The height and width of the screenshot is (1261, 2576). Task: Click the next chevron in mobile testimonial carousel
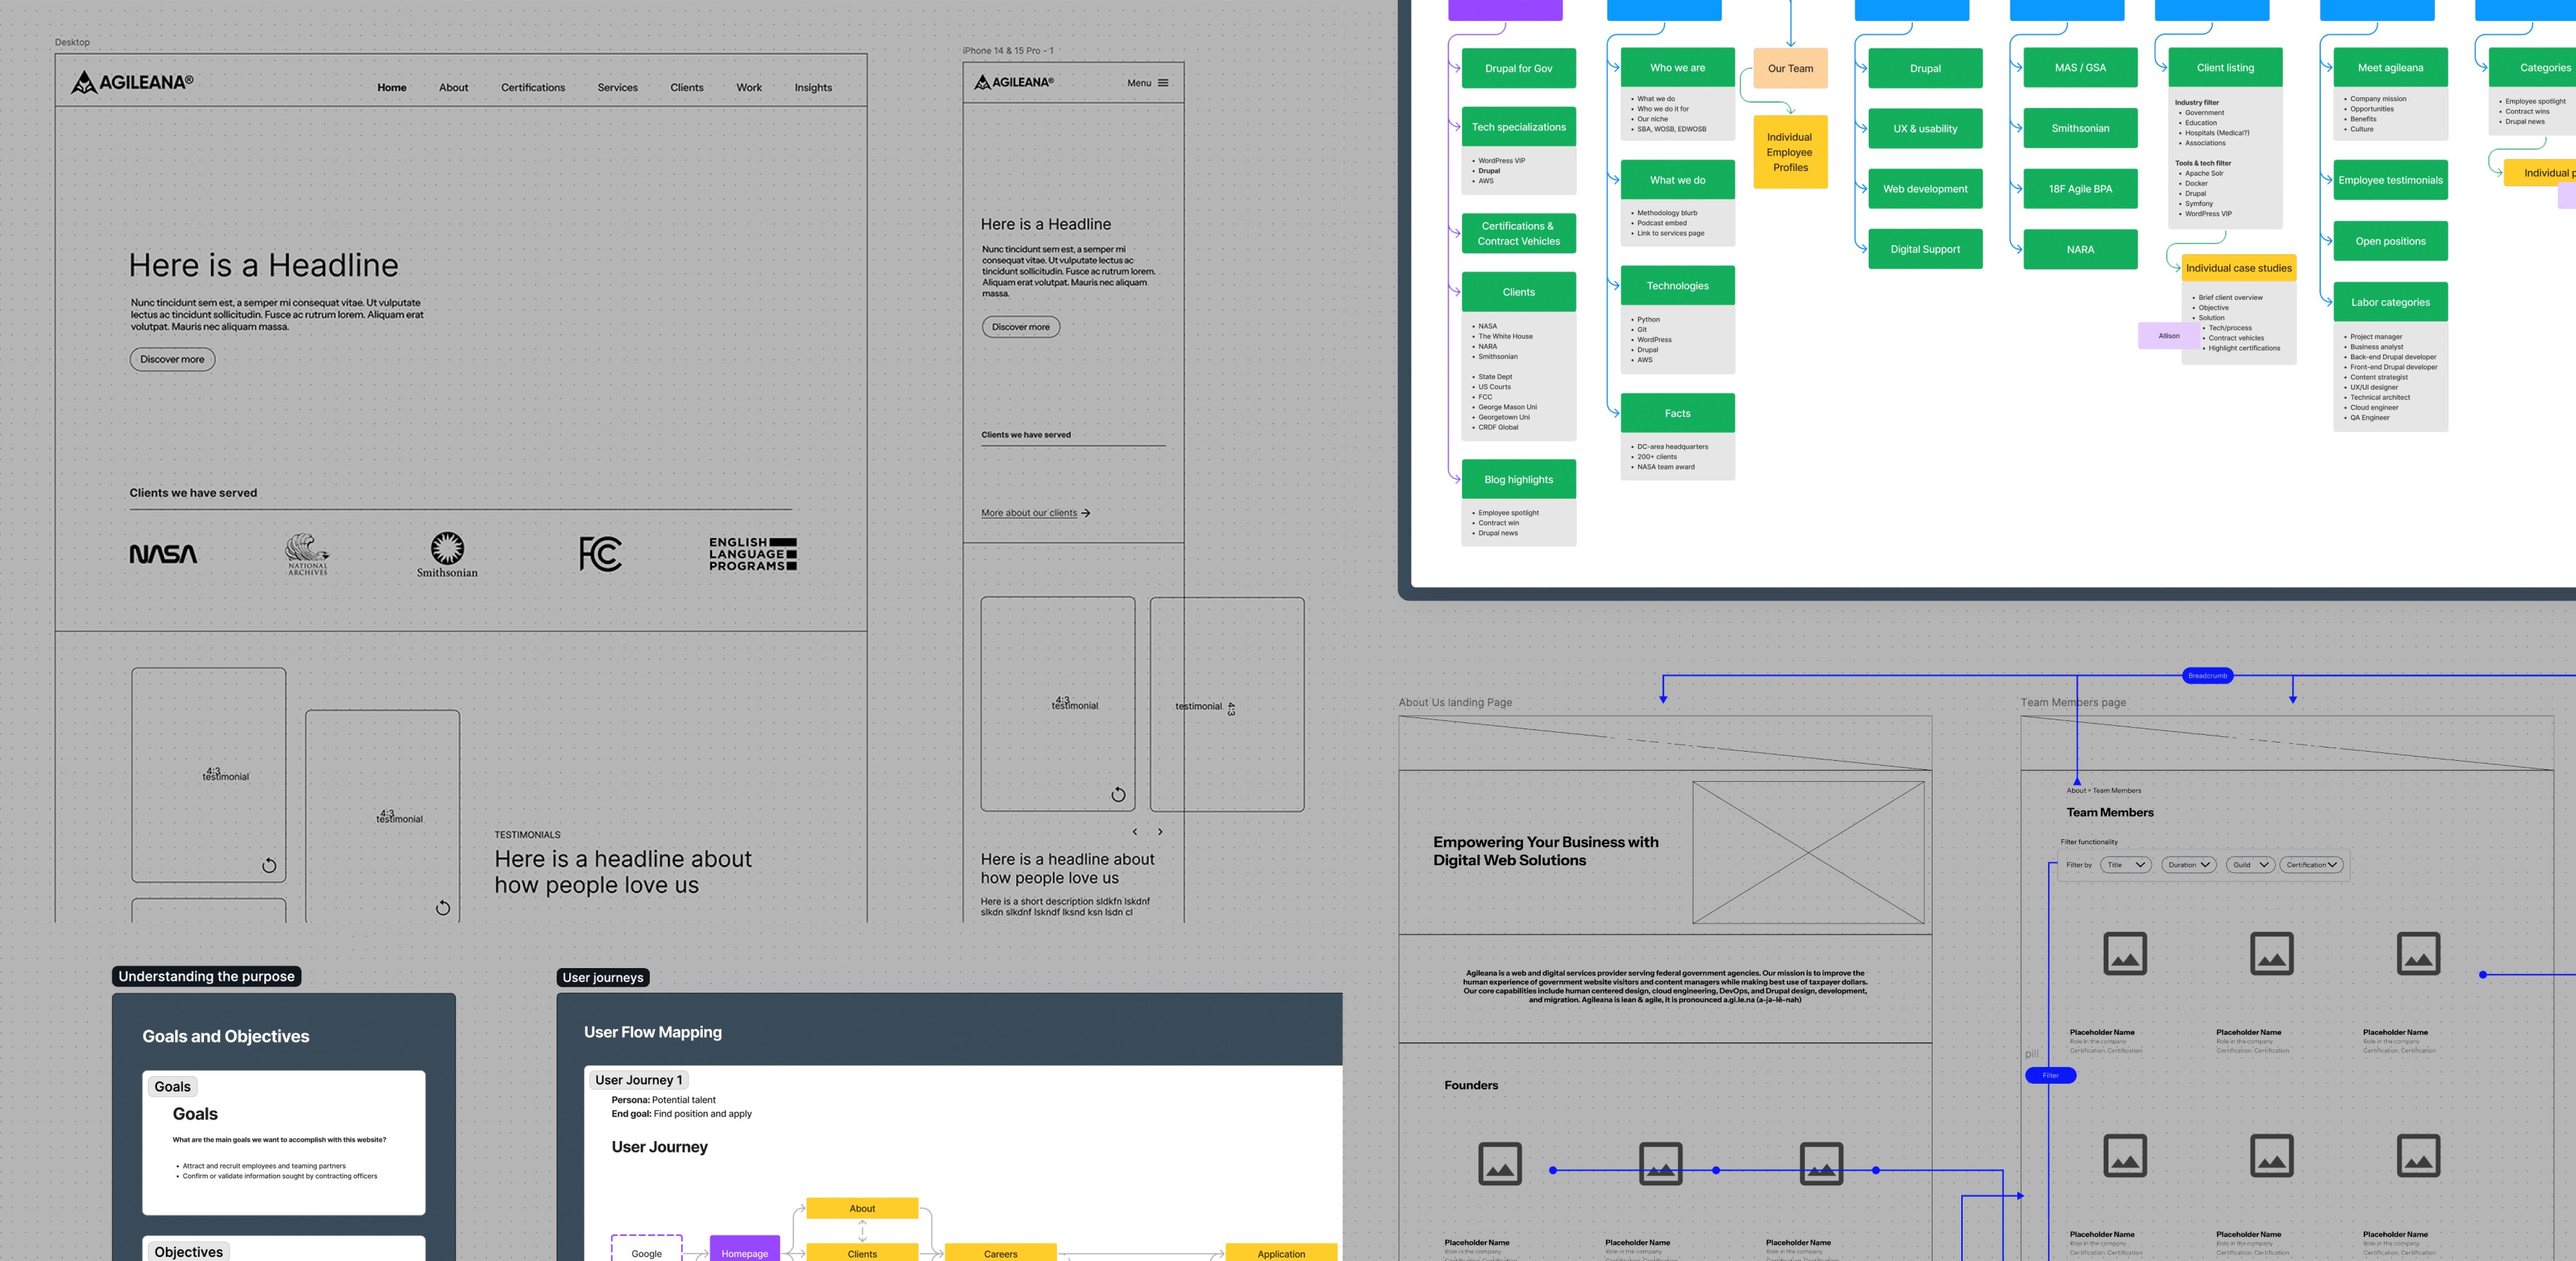[x=1160, y=832]
